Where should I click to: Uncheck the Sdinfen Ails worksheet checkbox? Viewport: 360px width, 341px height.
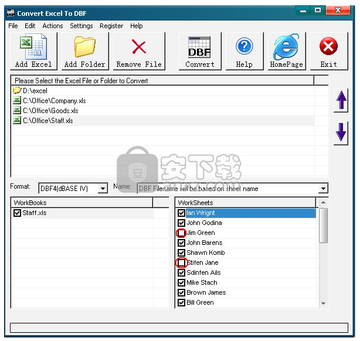[181, 272]
